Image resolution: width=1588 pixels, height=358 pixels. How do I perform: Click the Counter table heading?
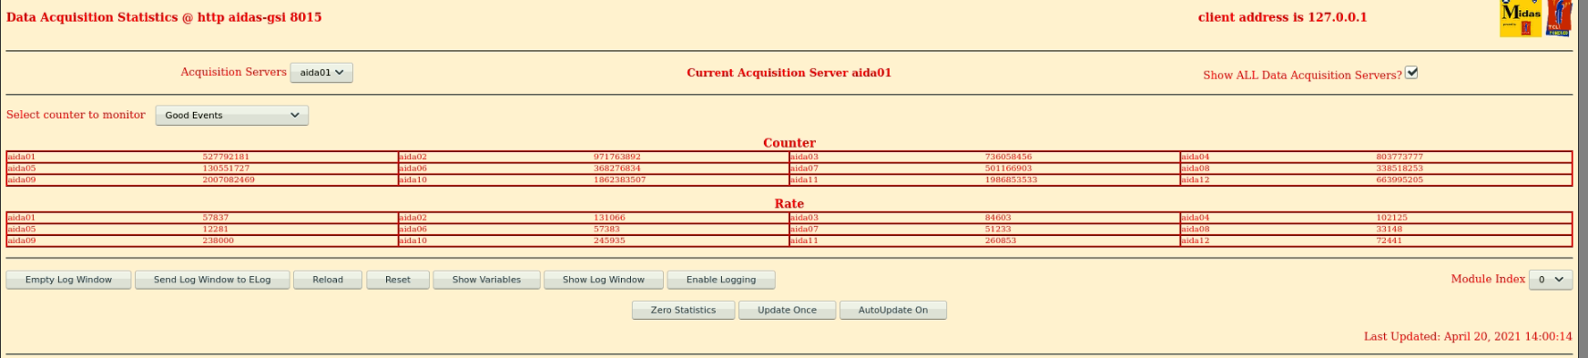(x=789, y=143)
